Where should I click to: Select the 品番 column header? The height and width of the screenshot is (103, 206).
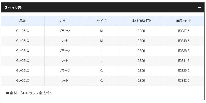point(23,21)
